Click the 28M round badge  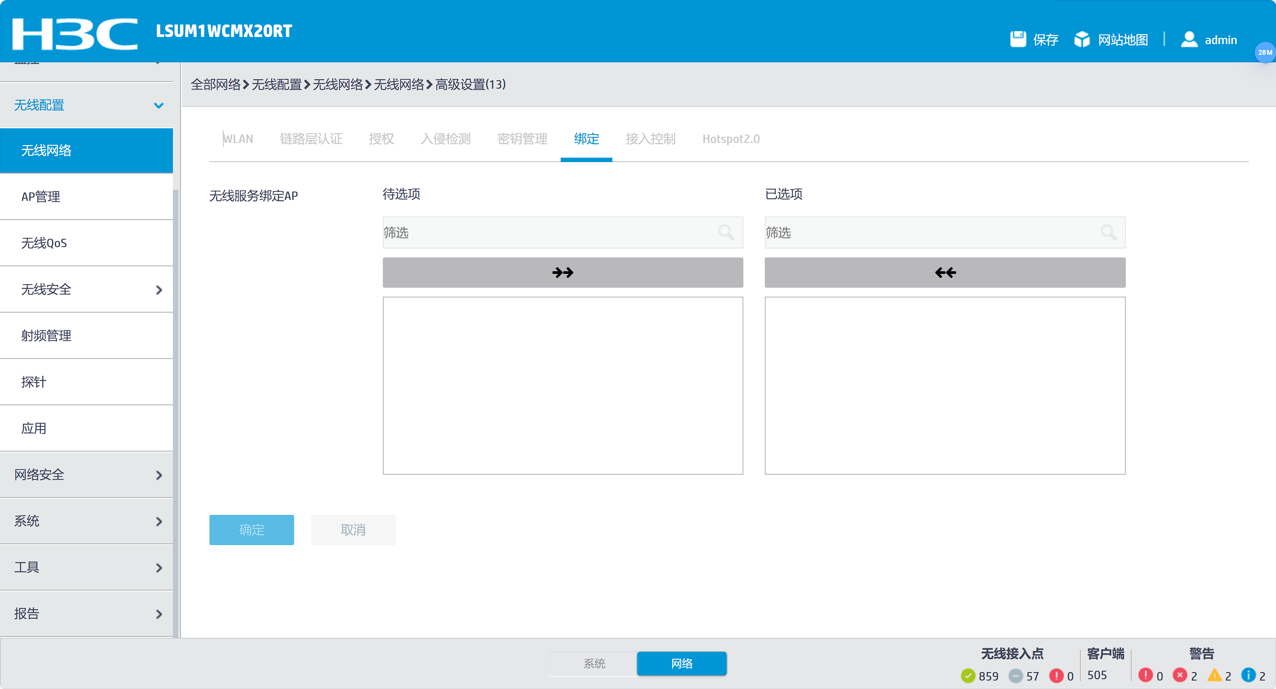pyautogui.click(x=1264, y=53)
